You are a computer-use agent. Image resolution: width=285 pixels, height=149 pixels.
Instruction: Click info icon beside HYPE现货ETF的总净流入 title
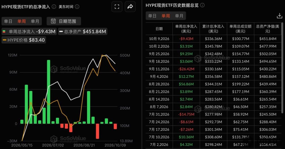pos(54,7)
